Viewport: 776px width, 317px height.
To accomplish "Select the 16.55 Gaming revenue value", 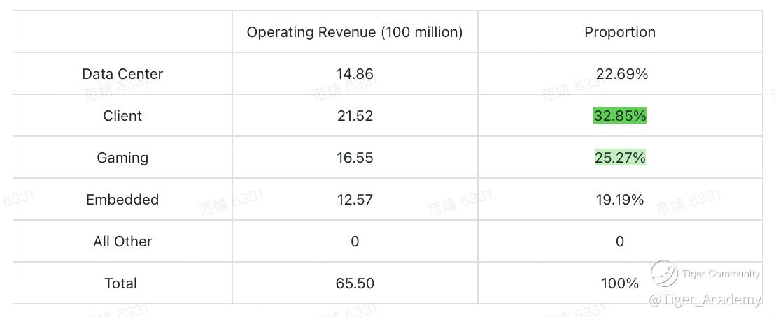I will click(354, 158).
